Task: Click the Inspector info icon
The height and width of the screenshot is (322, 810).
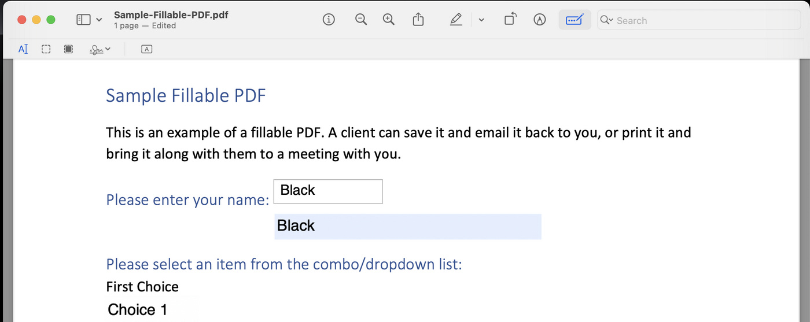Action: coord(329,20)
